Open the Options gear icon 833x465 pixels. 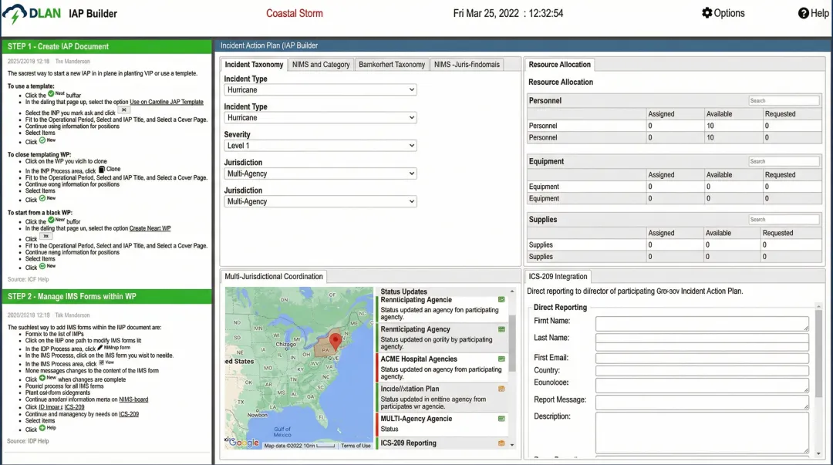[707, 13]
